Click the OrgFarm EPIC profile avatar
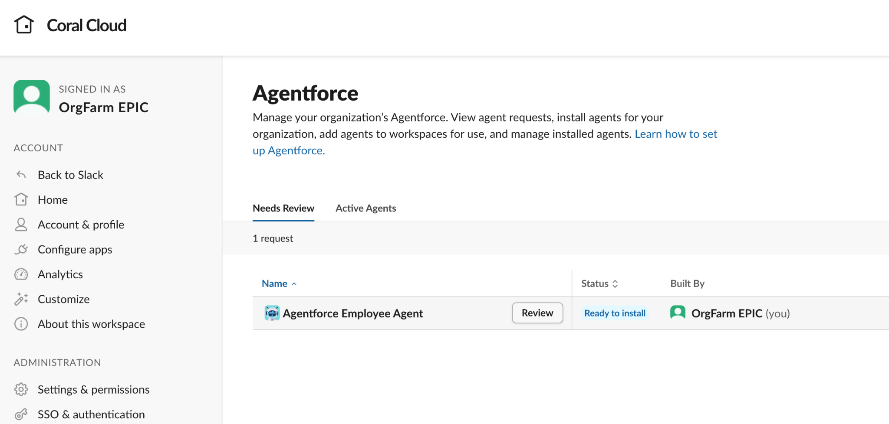889x424 pixels. (32, 98)
